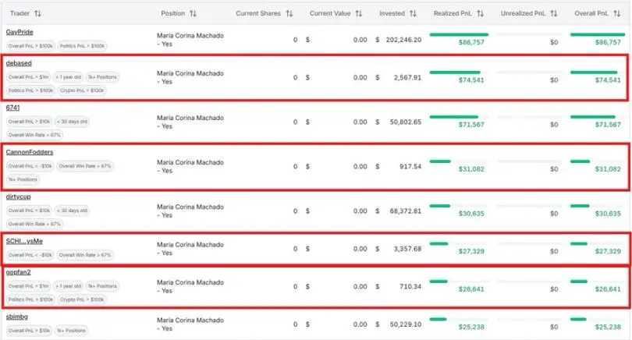This screenshot has height=340, width=632.
Task: Sort by Realized PnL column
Action: click(x=481, y=13)
